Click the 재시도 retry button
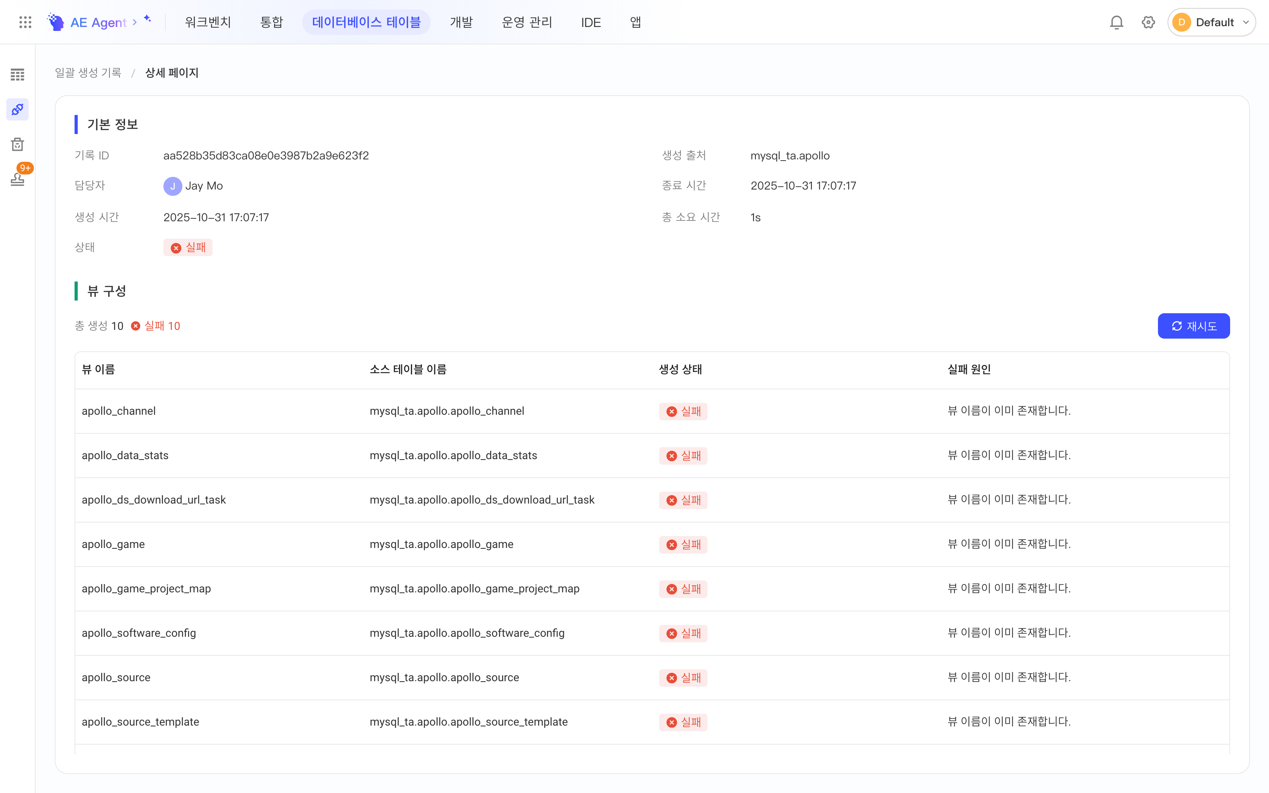The width and height of the screenshot is (1269, 793). click(x=1194, y=326)
